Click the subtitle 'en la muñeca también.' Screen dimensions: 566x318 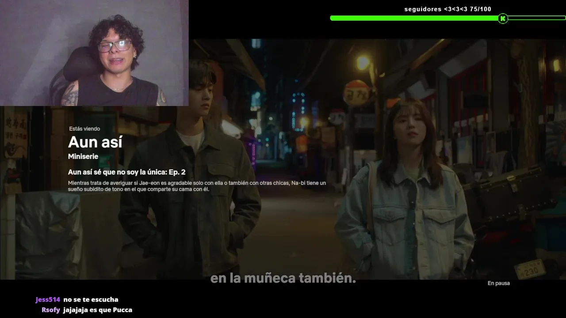283,279
